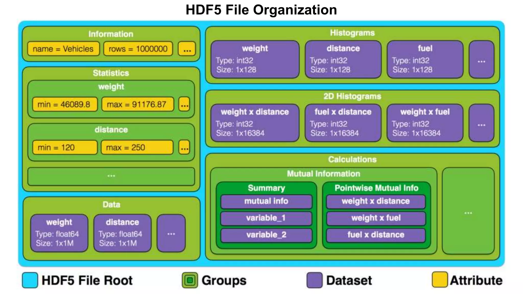Image resolution: width=523 pixels, height=294 pixels.
Task: Expand the ellipsis beside 'max = 250'
Action: [x=184, y=147]
